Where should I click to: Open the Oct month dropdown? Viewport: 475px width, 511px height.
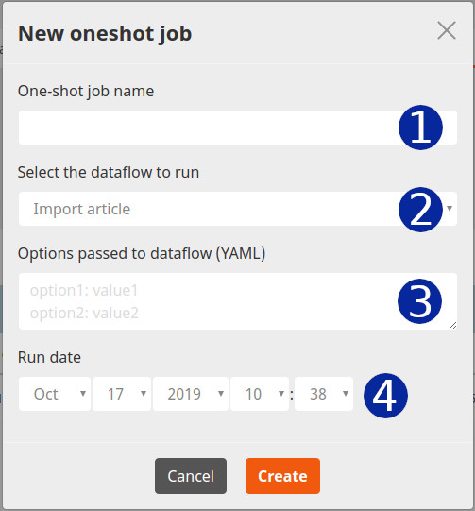(x=55, y=394)
